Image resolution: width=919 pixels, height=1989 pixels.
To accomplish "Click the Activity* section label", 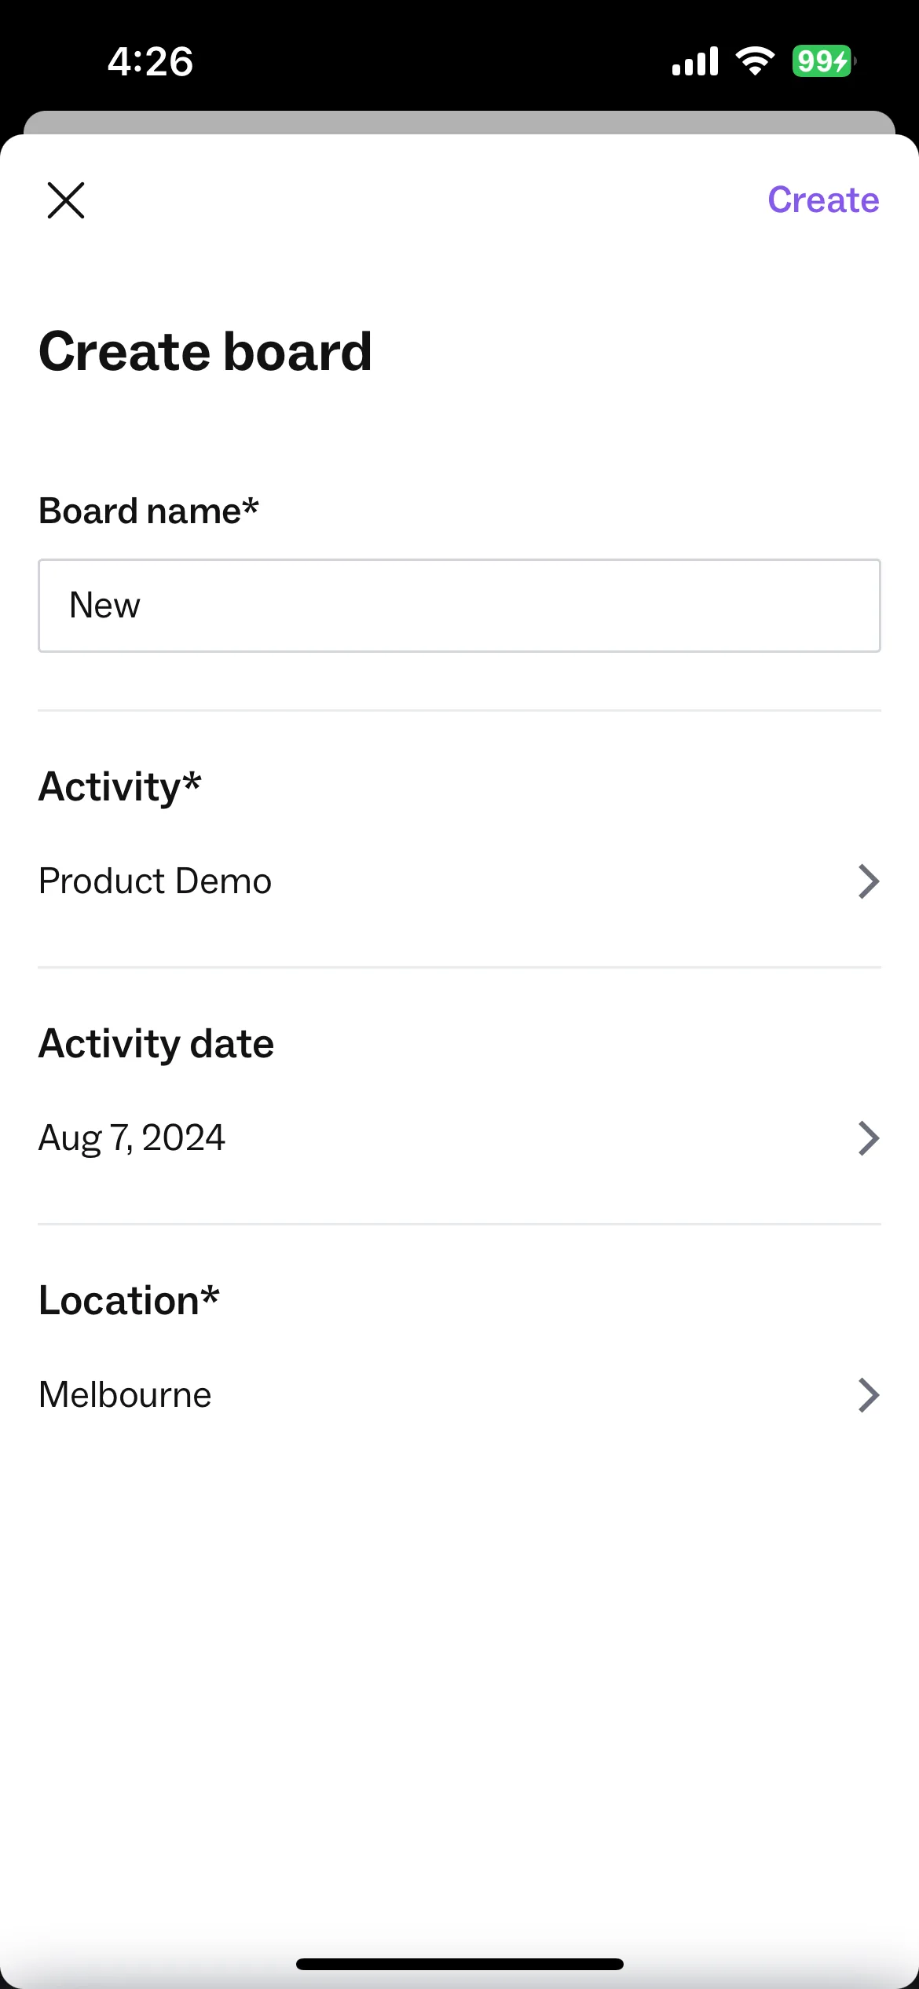I will click(119, 787).
